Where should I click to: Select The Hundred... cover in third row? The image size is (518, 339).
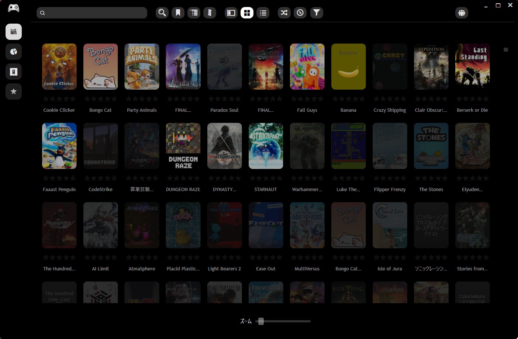59,225
